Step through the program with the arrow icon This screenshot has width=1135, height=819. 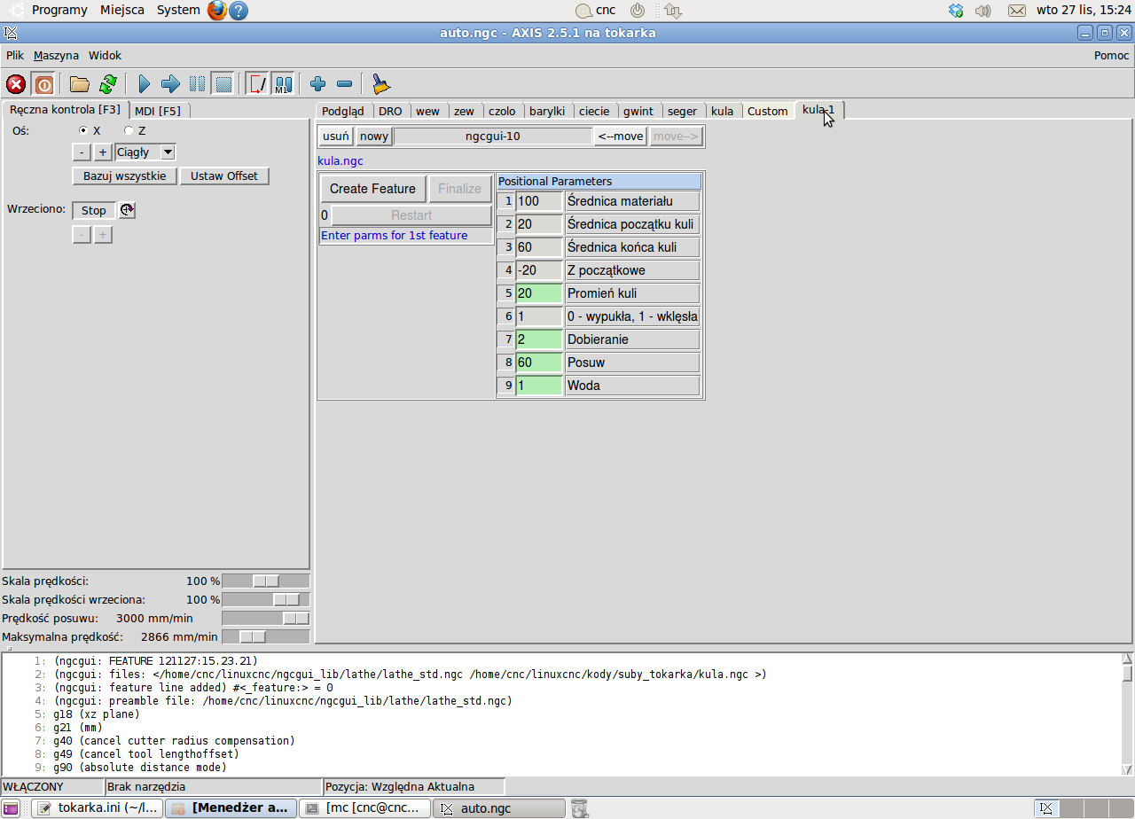[170, 84]
